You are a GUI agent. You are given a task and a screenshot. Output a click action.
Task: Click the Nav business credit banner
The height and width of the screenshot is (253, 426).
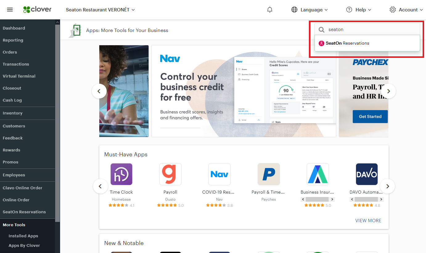244,91
